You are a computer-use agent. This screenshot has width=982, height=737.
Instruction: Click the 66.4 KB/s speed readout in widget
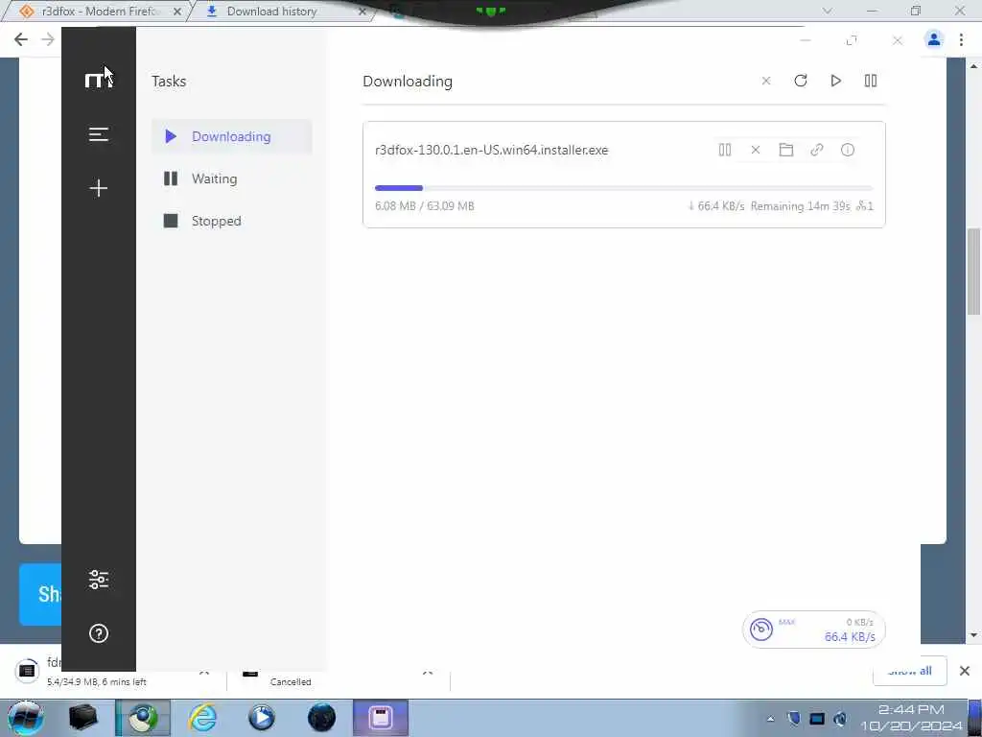850,637
